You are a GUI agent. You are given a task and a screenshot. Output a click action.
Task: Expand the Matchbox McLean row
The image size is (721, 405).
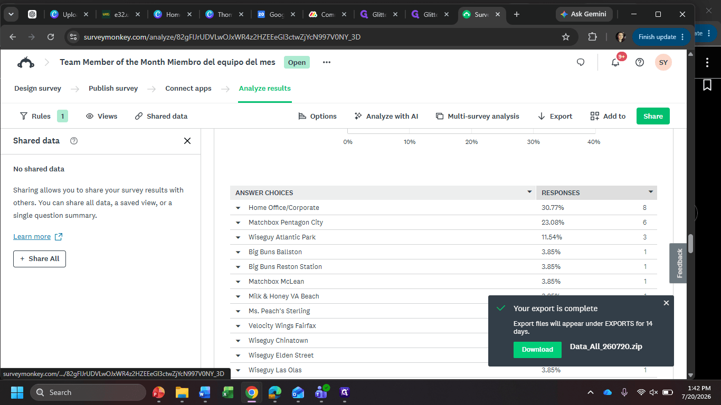[x=238, y=282]
